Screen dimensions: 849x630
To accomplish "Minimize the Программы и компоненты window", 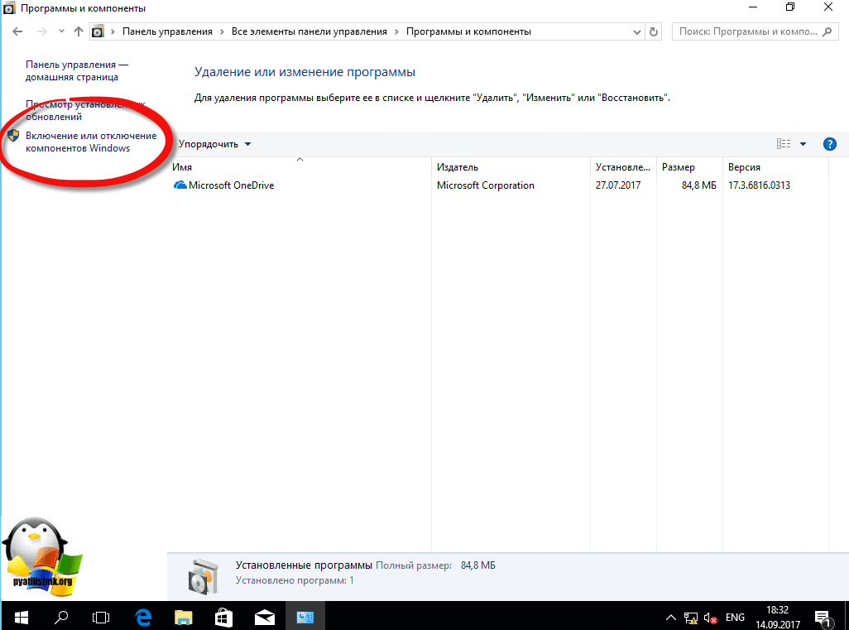I will click(x=753, y=7).
